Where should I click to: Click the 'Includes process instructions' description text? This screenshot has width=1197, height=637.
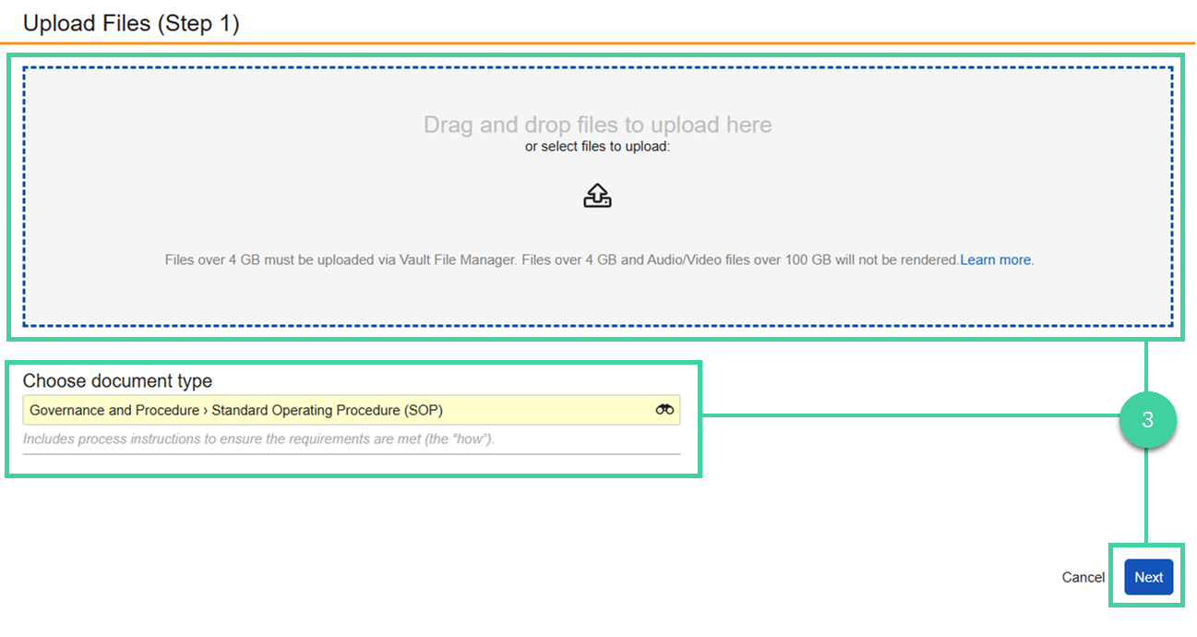pos(259,439)
